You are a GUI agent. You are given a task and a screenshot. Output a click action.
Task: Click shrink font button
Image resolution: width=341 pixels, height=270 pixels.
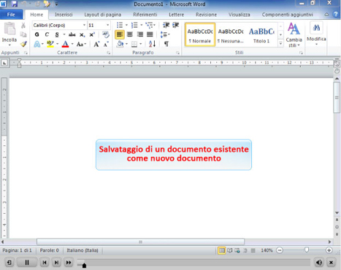click(x=106, y=44)
